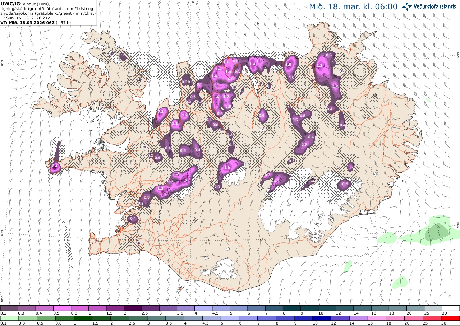The width and height of the screenshot is (460, 326).
Task: Click bottom legend swatch between 10 and 12
Action: click(322, 318)
